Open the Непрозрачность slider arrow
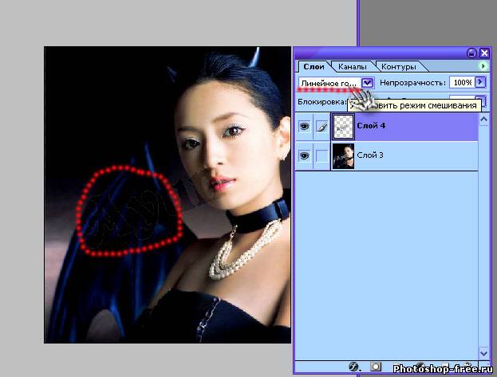Viewport: 497px width, 377px height. tap(480, 82)
